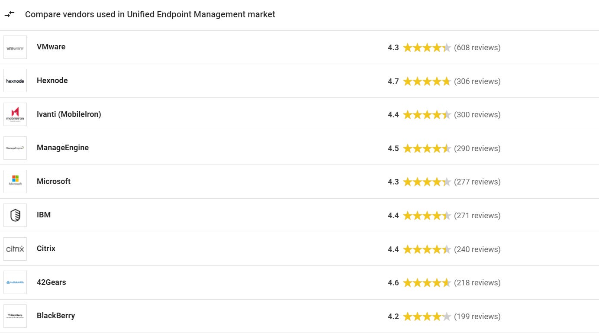Click ManageEngine's 4.5 rating score

pos(393,149)
